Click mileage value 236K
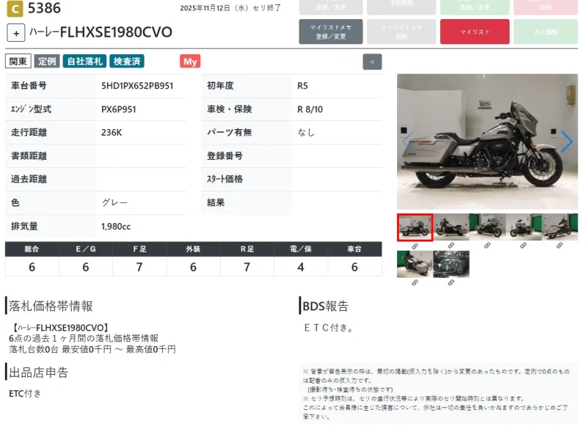 pyautogui.click(x=112, y=133)
